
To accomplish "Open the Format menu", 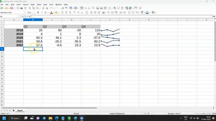I will 26,4.
